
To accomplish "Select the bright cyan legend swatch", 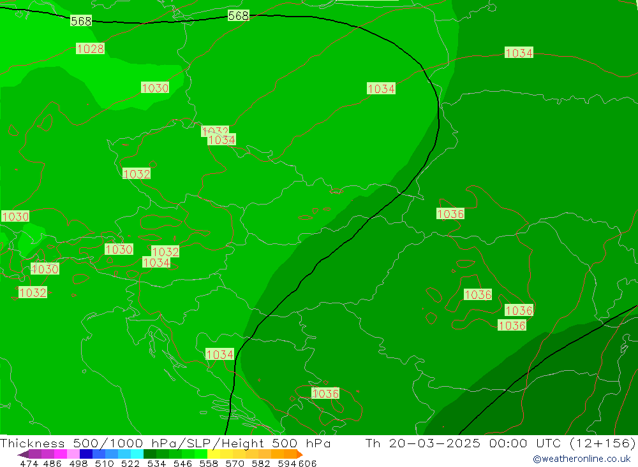I will 137,454.
